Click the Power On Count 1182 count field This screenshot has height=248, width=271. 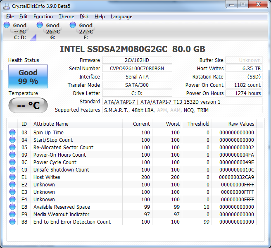[x=244, y=85]
